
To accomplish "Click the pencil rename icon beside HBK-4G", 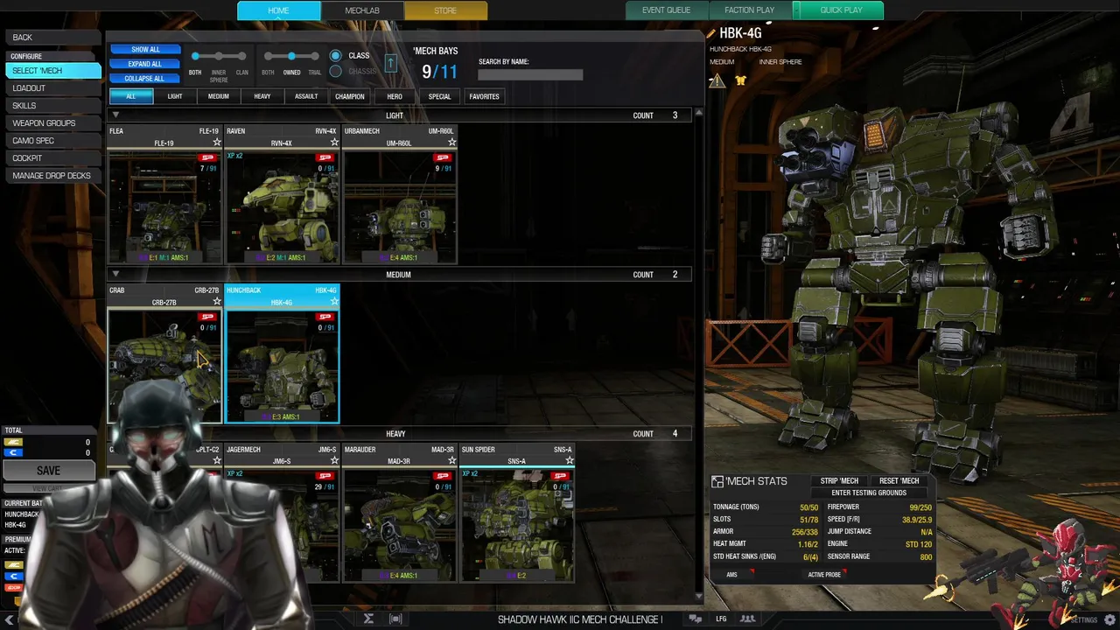I will coord(711,34).
